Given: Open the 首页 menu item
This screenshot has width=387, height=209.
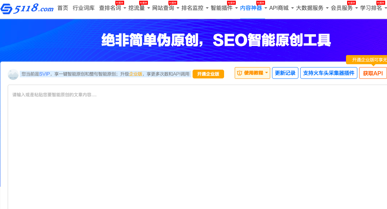Looking at the screenshot, I should coord(63,8).
